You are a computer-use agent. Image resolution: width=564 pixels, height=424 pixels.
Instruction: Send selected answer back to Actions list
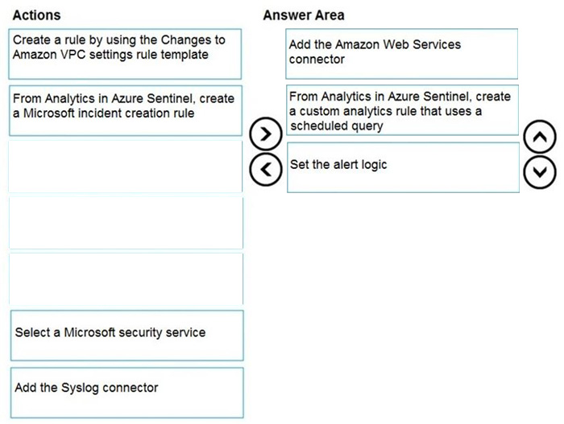[x=266, y=169]
